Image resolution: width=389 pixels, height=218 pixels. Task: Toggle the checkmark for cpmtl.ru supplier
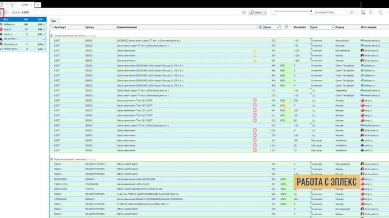click(44, 34)
